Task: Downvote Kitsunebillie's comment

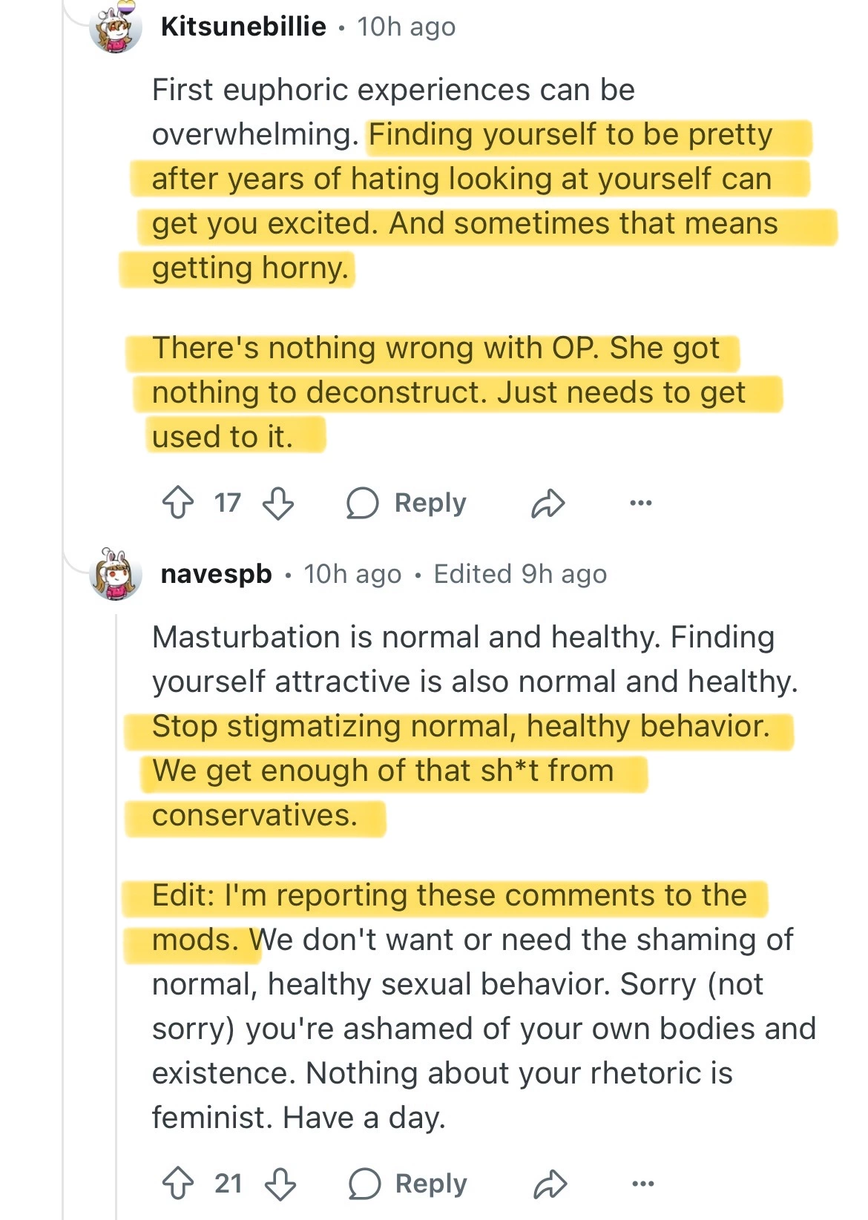Action: [279, 503]
